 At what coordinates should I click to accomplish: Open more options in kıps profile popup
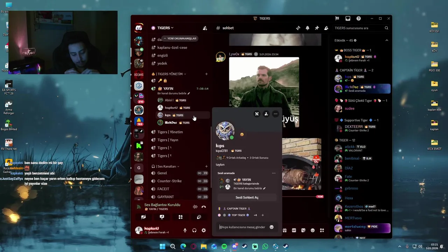tap(275, 114)
